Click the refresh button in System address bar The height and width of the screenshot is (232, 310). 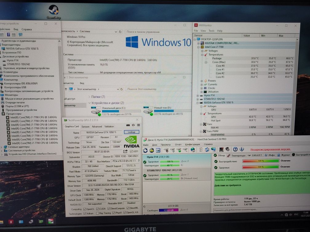(120, 32)
